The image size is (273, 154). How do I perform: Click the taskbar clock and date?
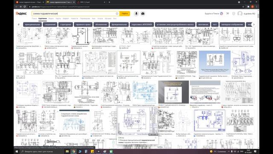click(248, 151)
